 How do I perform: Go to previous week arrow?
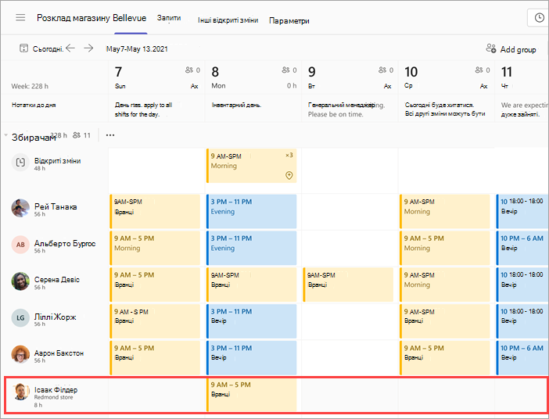pos(70,48)
